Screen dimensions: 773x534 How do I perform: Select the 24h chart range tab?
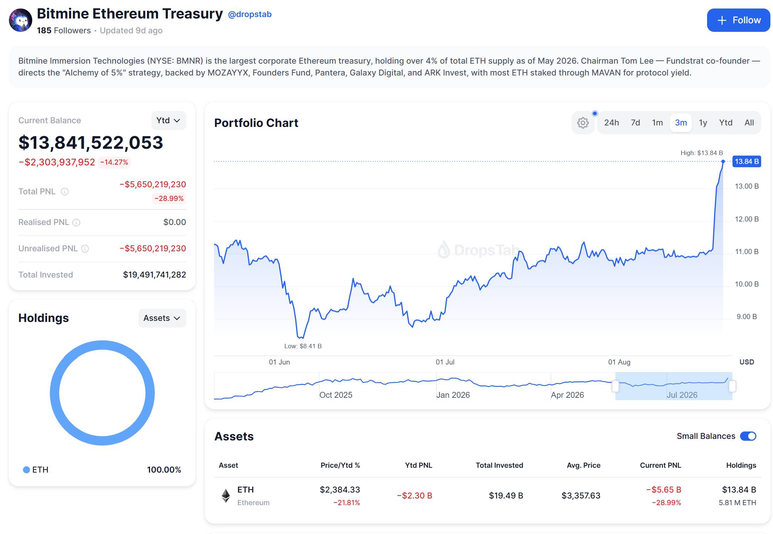611,123
